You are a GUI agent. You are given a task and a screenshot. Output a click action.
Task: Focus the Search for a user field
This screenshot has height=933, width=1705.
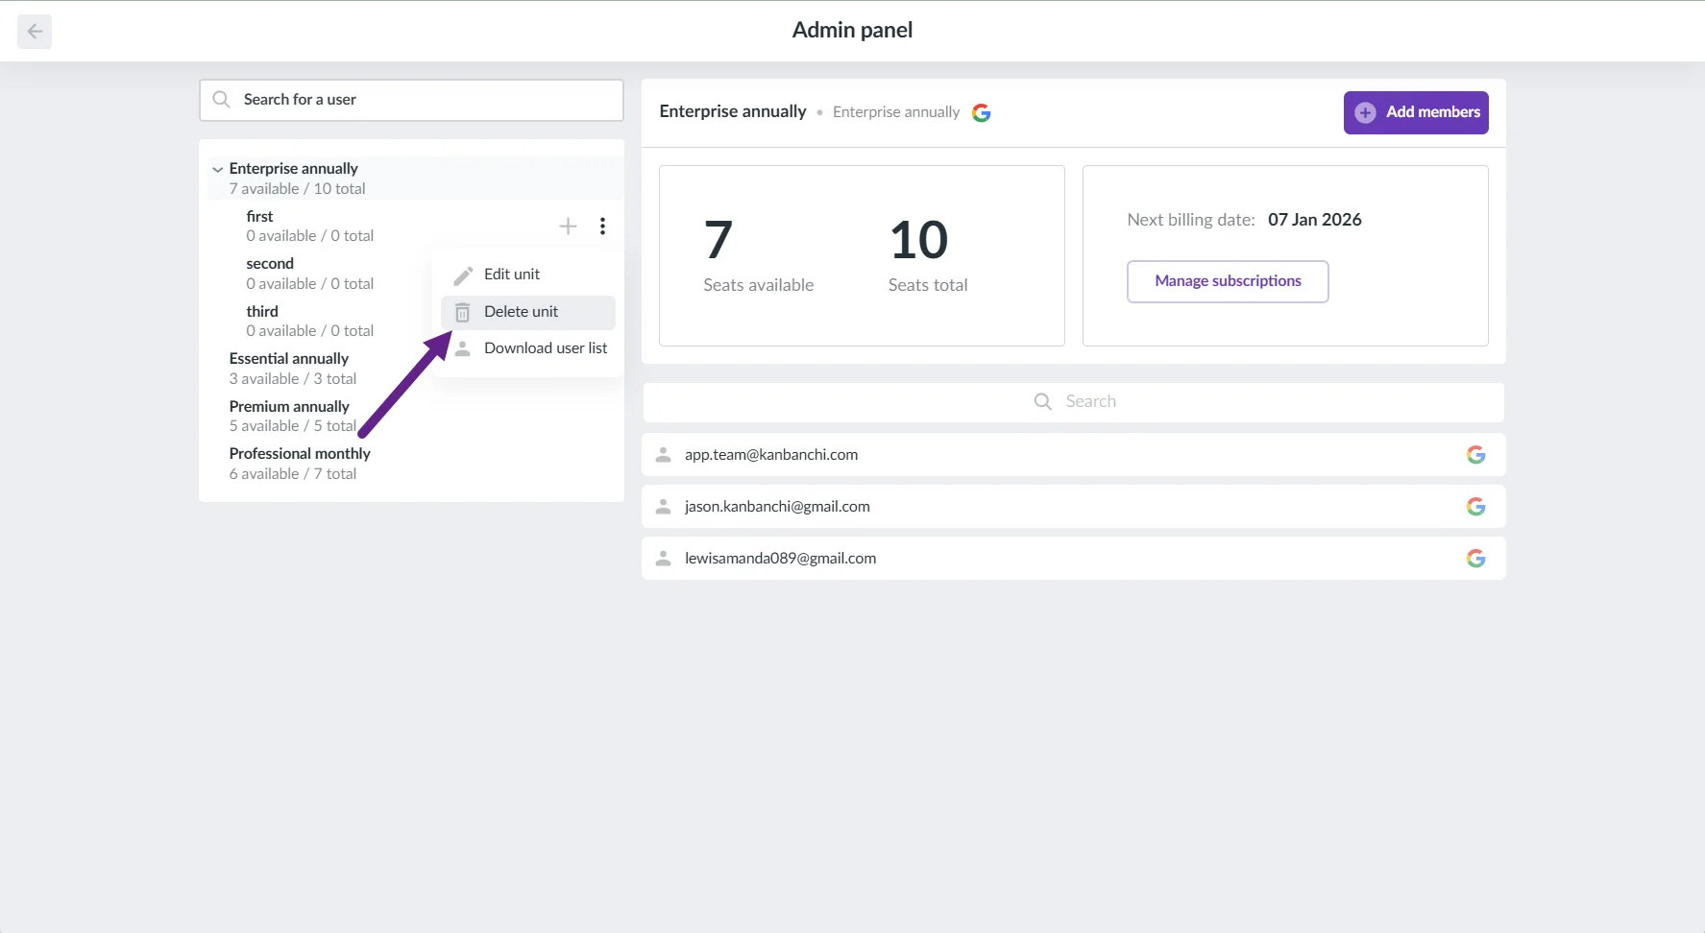coord(423,100)
